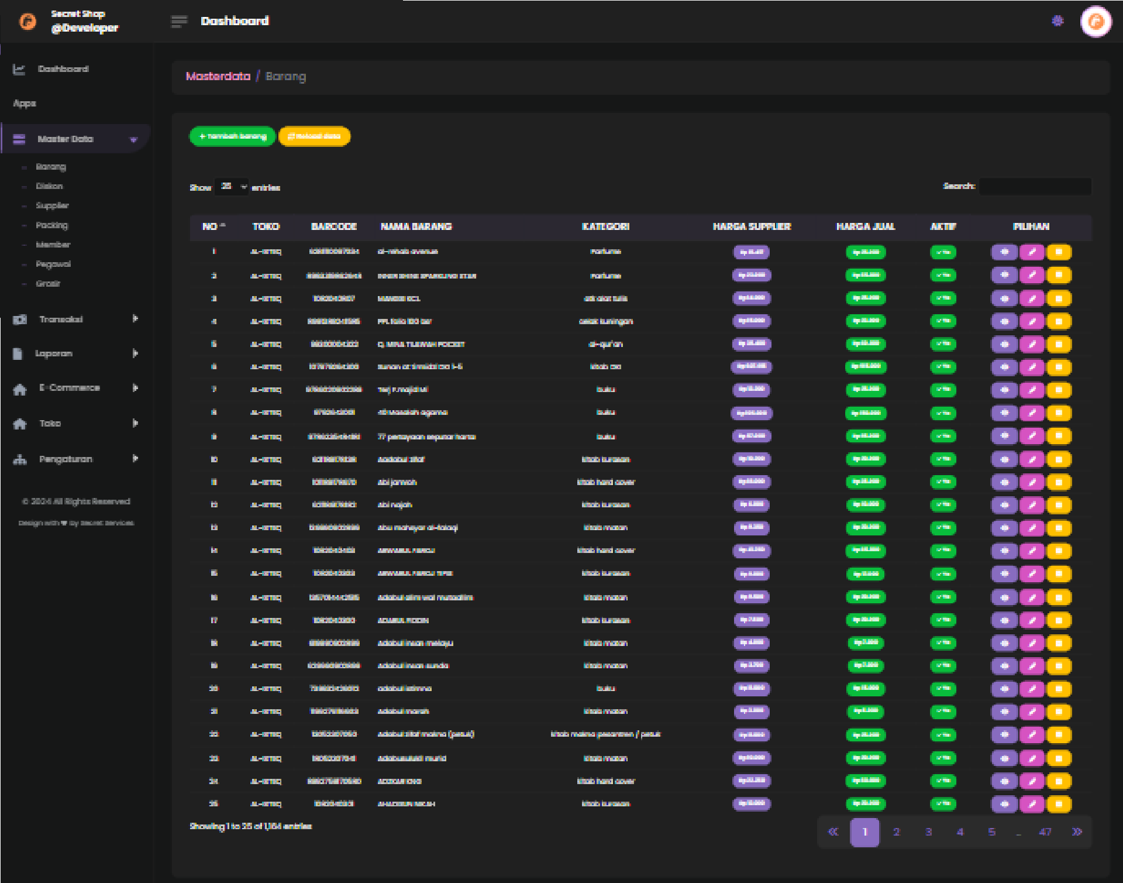Click pink edit pencil for row 25
Image resolution: width=1123 pixels, height=883 pixels.
[x=1032, y=804]
